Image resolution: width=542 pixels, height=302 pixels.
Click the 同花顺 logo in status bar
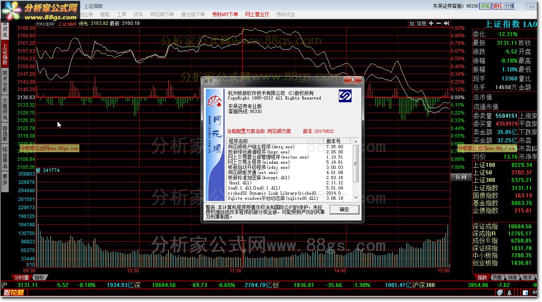tap(14, 292)
